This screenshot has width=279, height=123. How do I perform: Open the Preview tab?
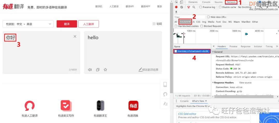[x=233, y=46]
